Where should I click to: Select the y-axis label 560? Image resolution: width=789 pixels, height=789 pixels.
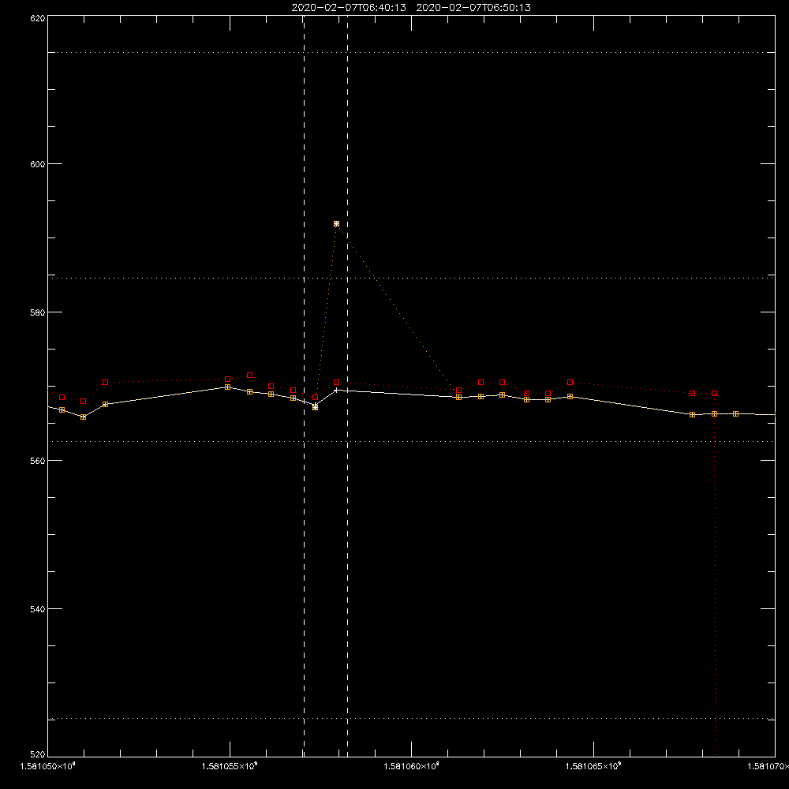pyautogui.click(x=38, y=461)
